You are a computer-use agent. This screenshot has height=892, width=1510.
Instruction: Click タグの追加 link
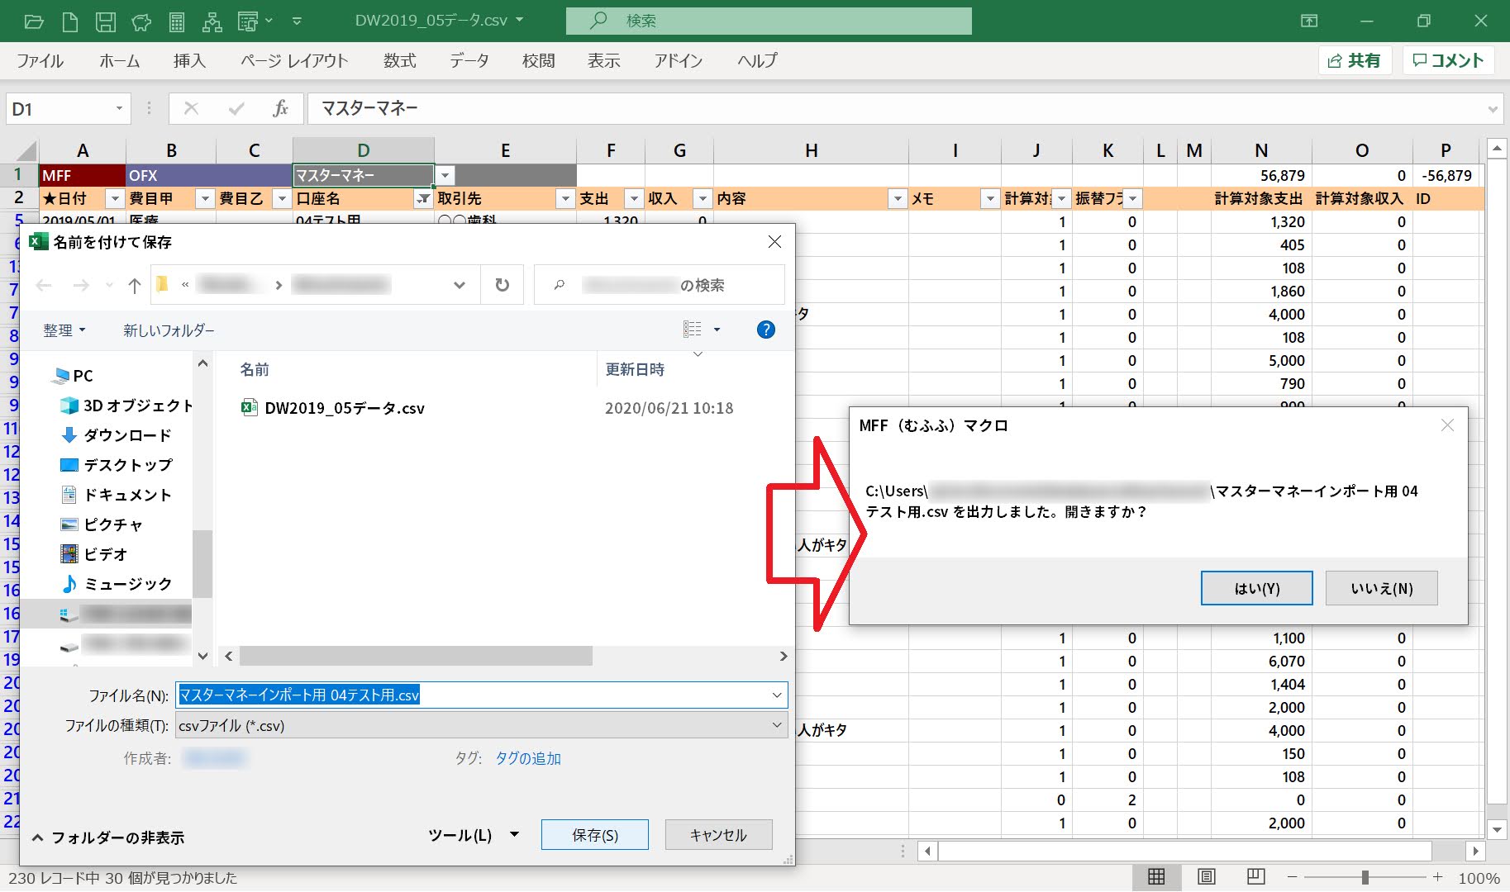click(x=528, y=758)
